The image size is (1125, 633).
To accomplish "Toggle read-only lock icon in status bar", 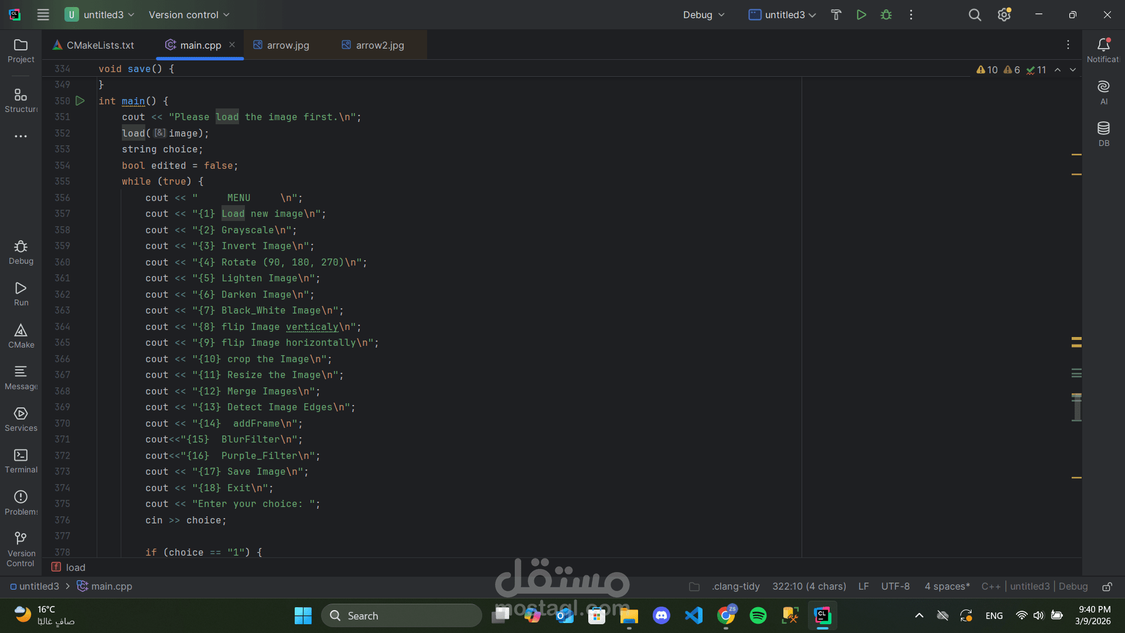I will (1107, 587).
